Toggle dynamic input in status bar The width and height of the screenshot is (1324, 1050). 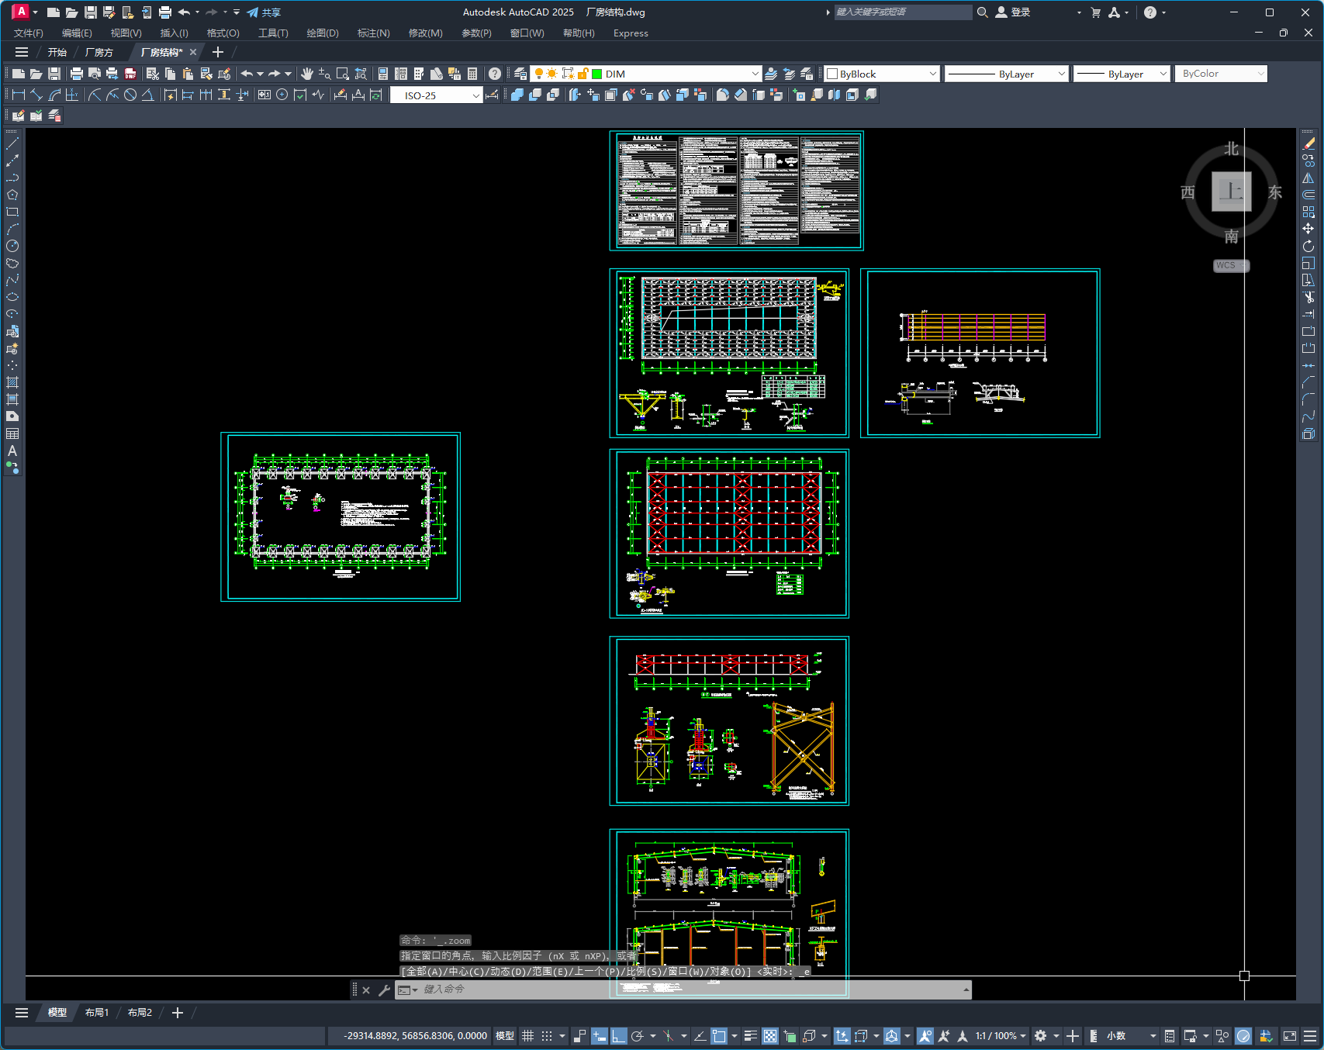pos(600,1036)
